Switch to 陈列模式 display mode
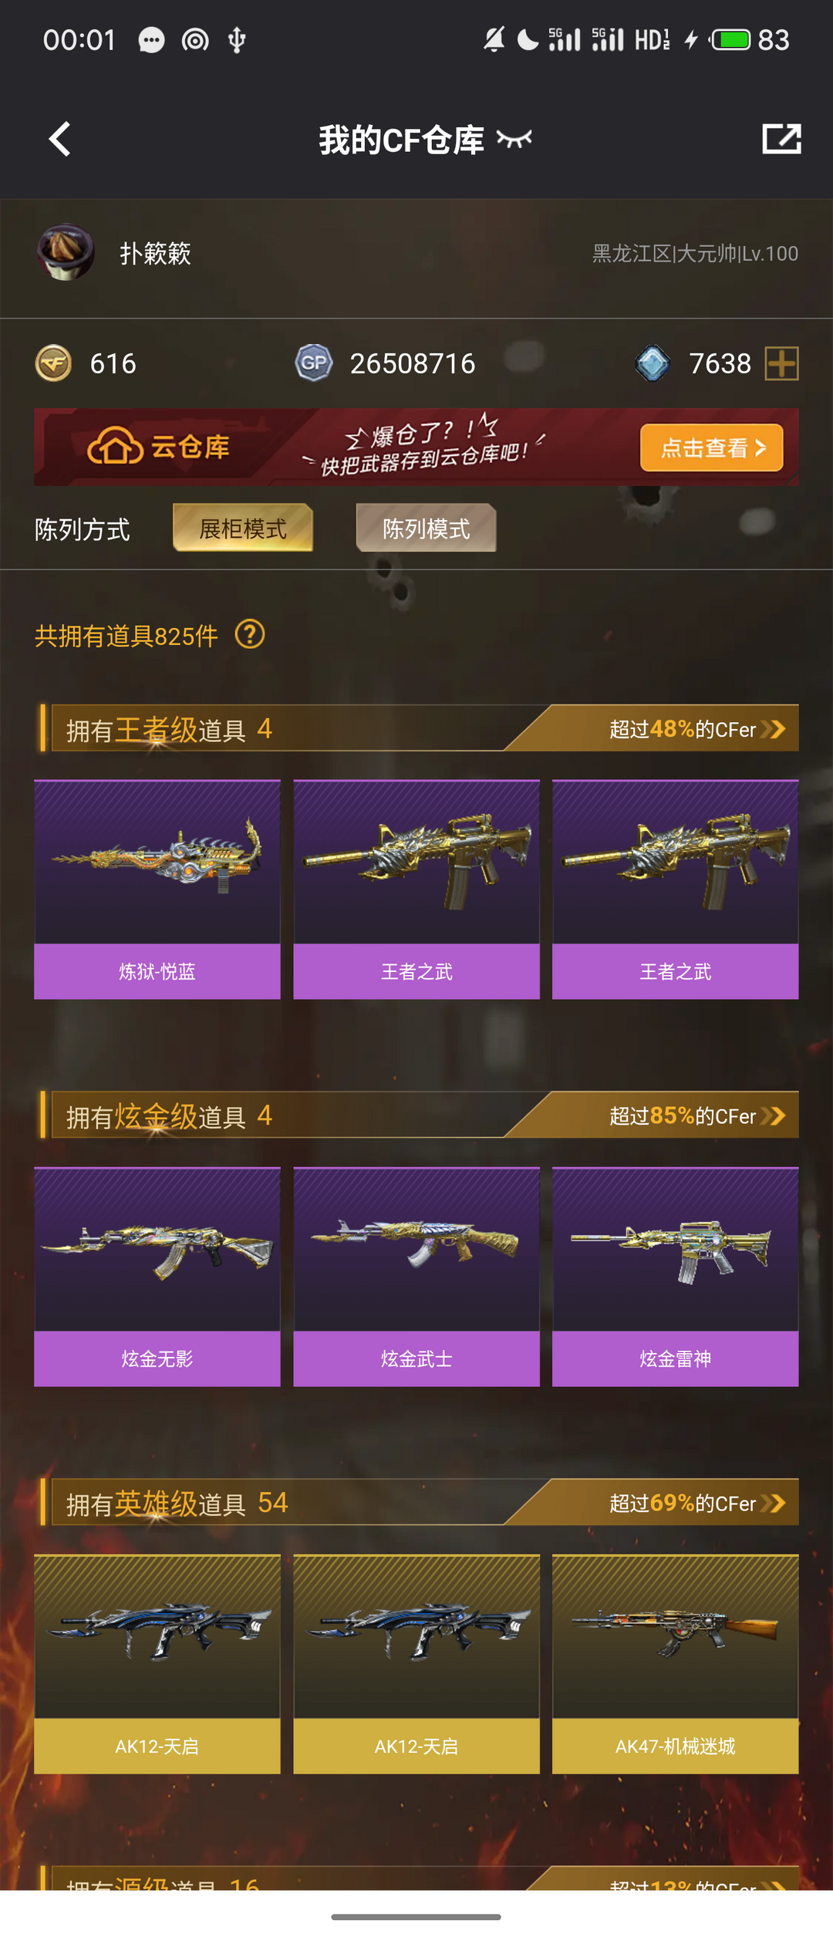 click(426, 528)
